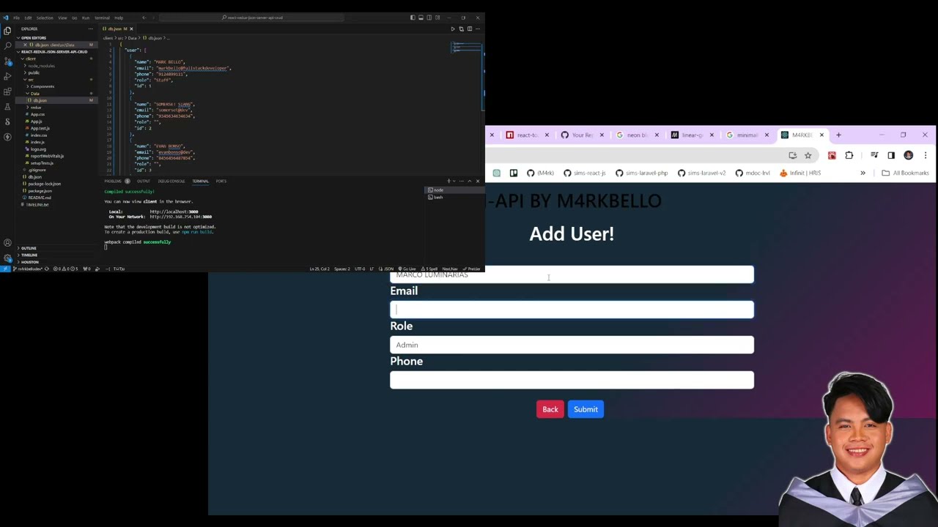Click the Role input containing Admin

click(572, 345)
